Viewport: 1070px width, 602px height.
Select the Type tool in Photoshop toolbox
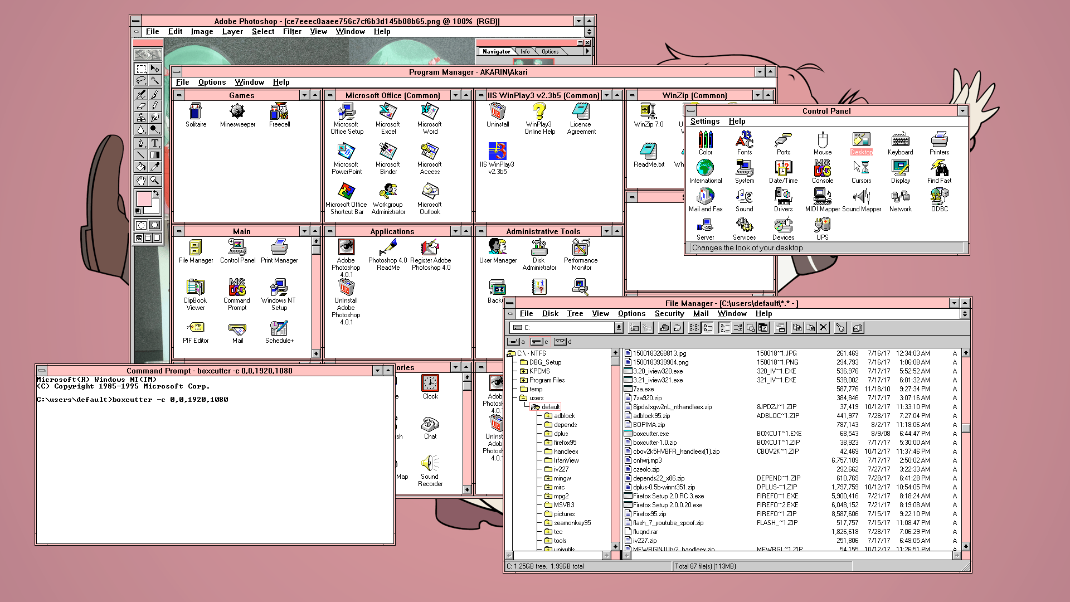point(155,143)
